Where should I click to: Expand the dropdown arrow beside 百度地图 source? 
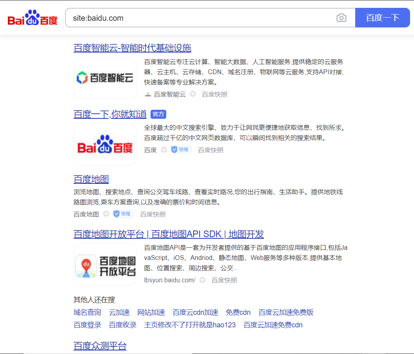coord(106,214)
